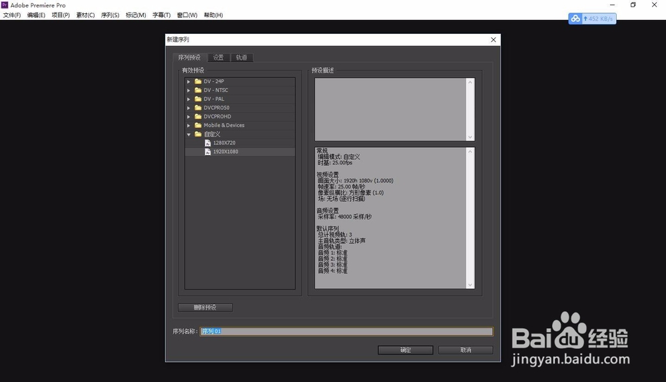
Task: Minimize the Premiere Pro window
Action: pyautogui.click(x=613, y=5)
